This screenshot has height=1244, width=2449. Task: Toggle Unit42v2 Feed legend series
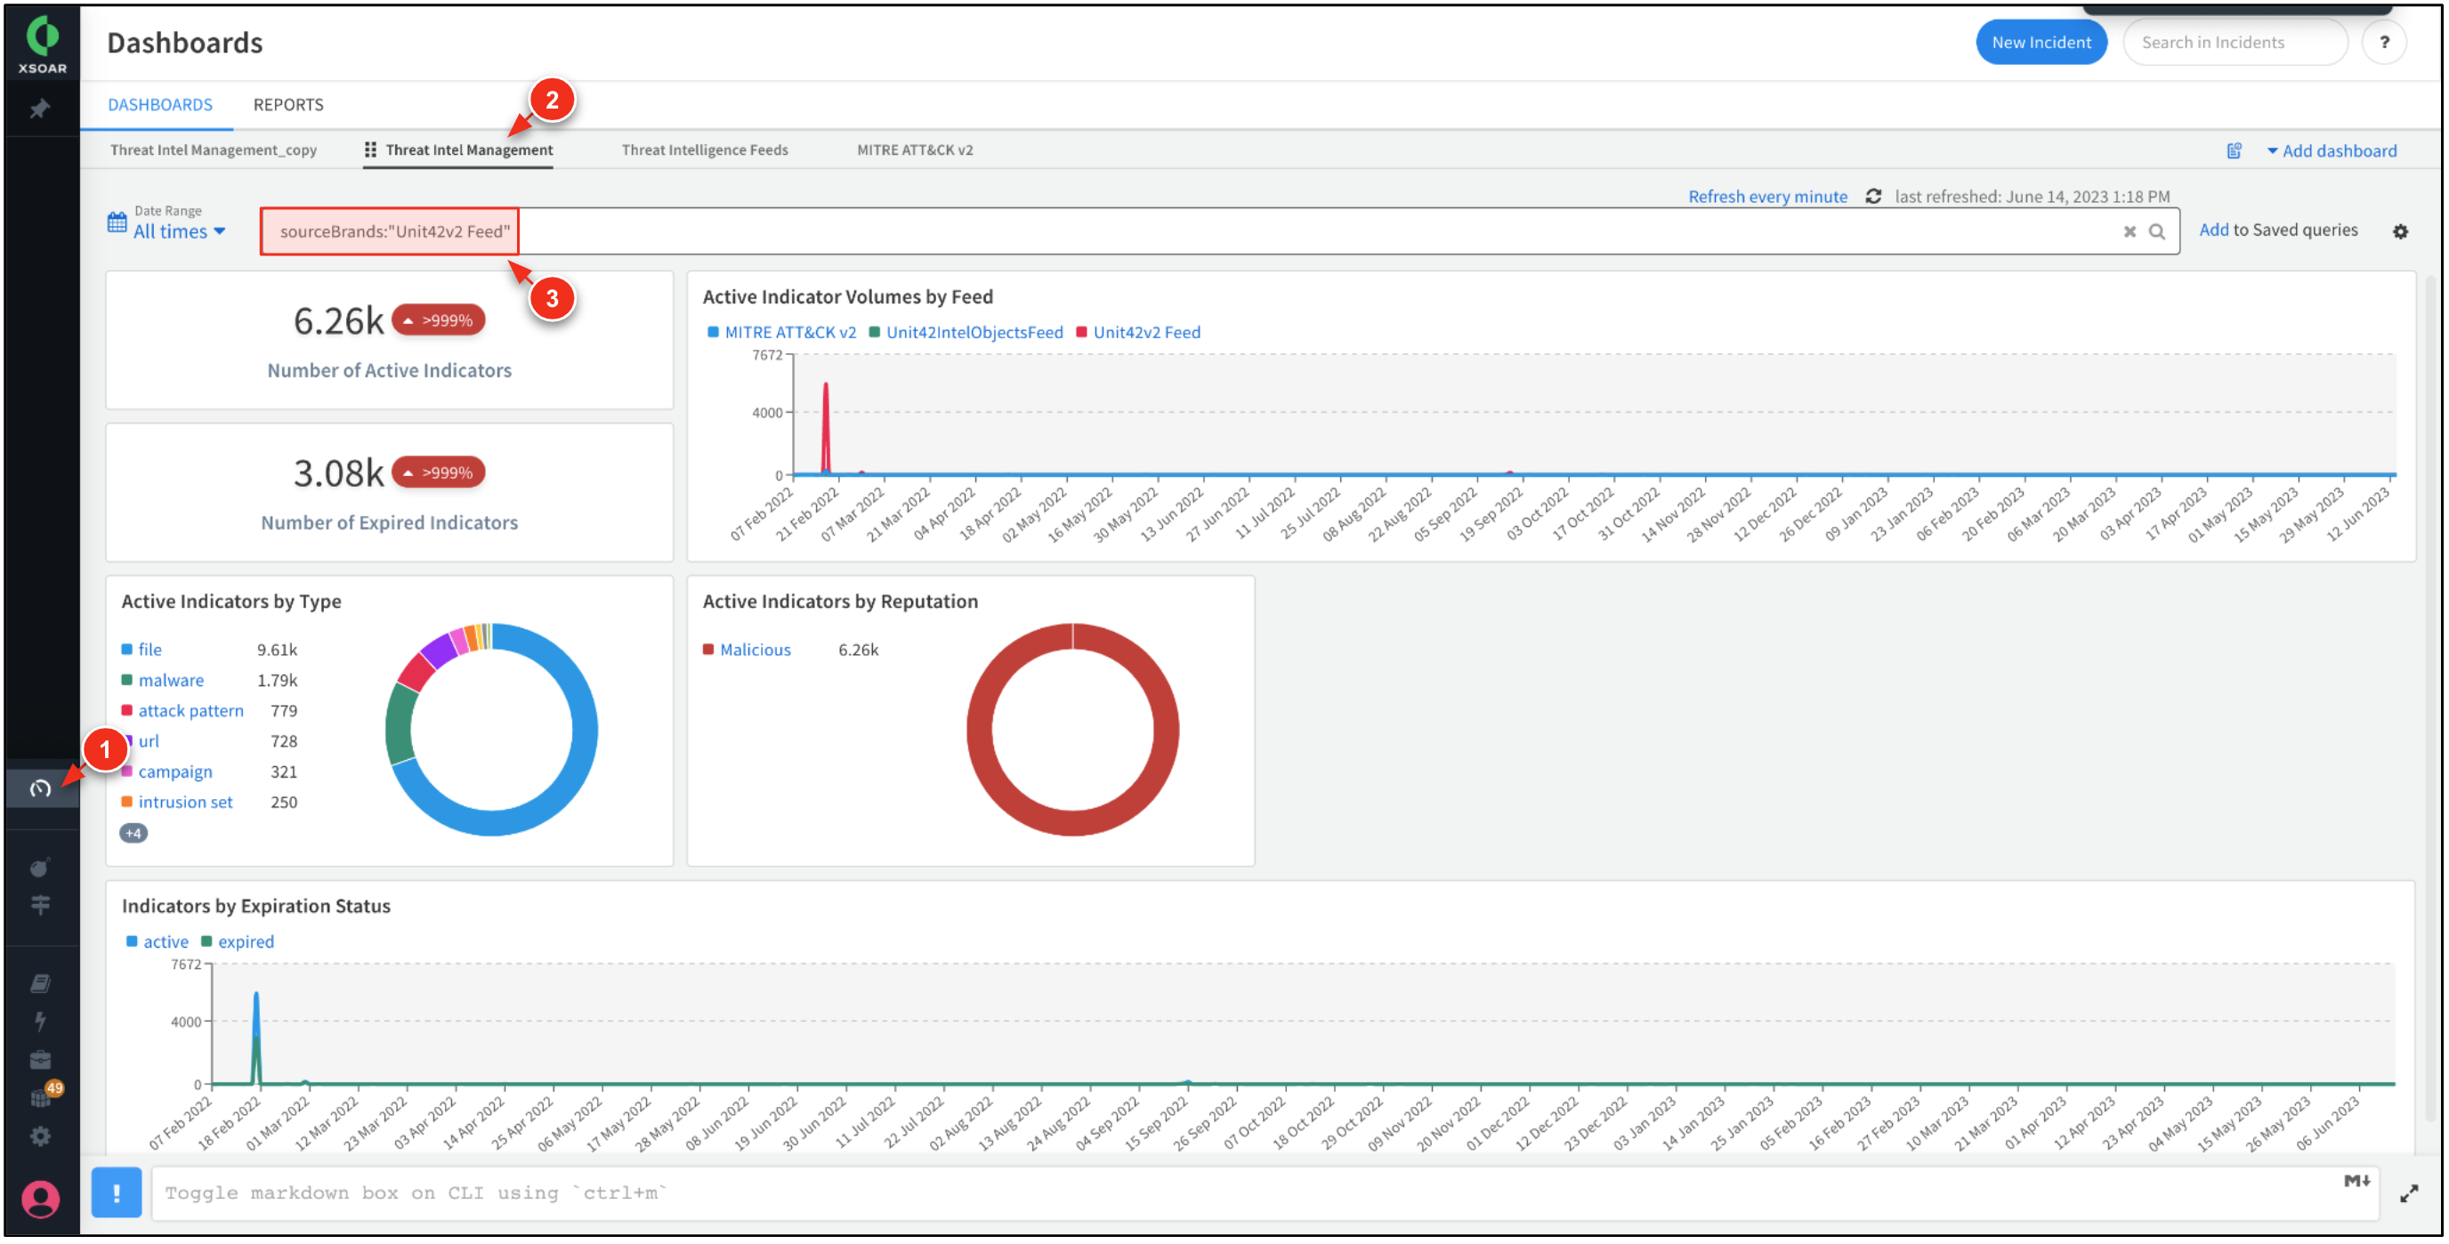tap(1138, 333)
